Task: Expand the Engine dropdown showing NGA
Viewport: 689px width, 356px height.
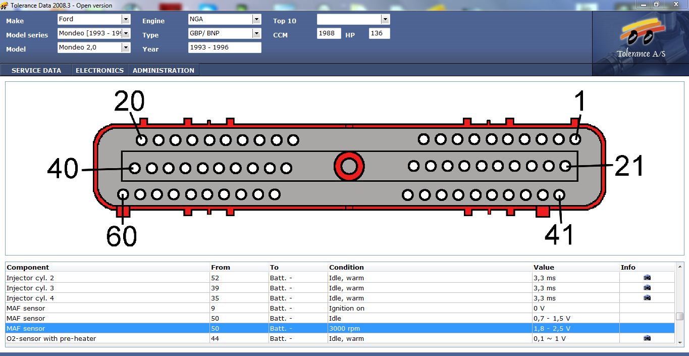Action: point(256,19)
